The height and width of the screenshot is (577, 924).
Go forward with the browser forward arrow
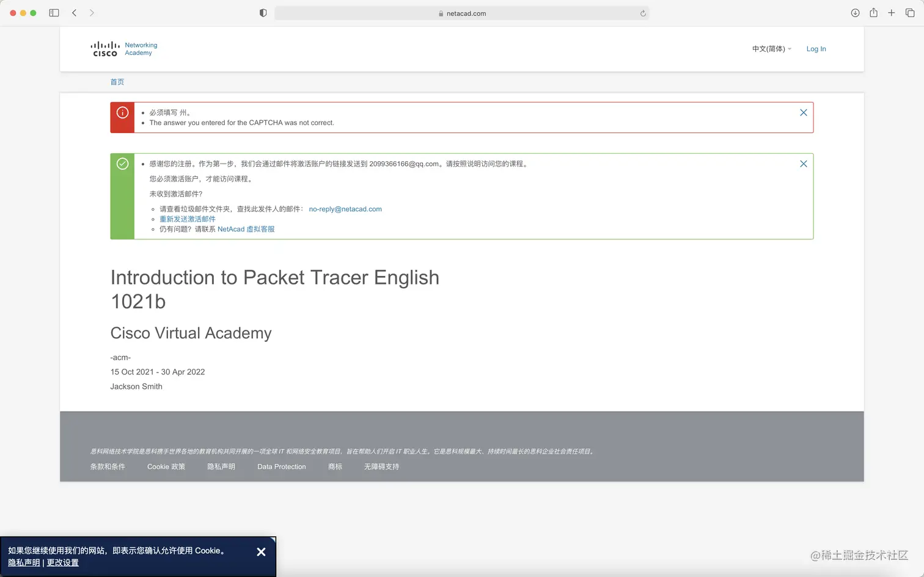(x=92, y=13)
